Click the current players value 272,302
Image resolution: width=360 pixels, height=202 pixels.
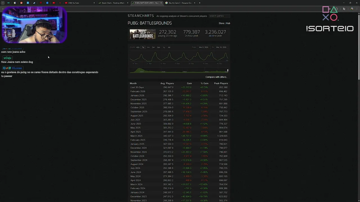168,32
